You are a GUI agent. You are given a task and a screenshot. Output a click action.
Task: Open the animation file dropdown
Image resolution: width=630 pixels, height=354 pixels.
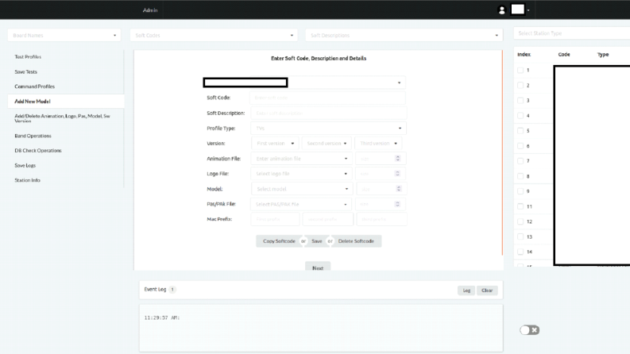pos(301,159)
